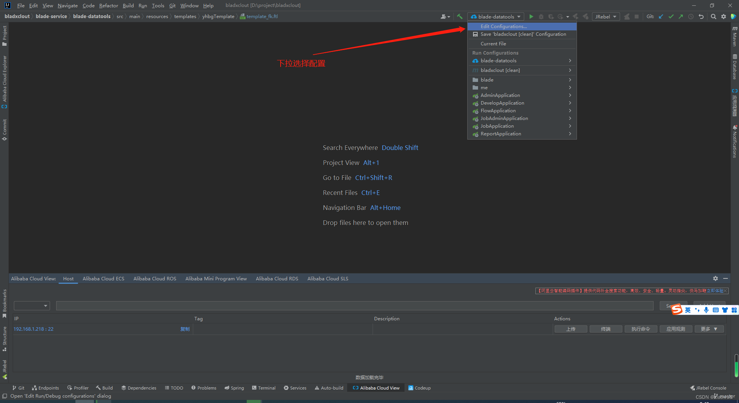Click Git Show History clock icon
This screenshot has width=739, height=403.
[691, 17]
